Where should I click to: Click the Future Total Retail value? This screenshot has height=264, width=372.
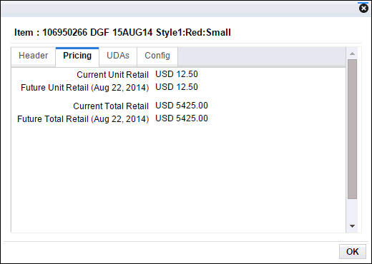coord(182,118)
